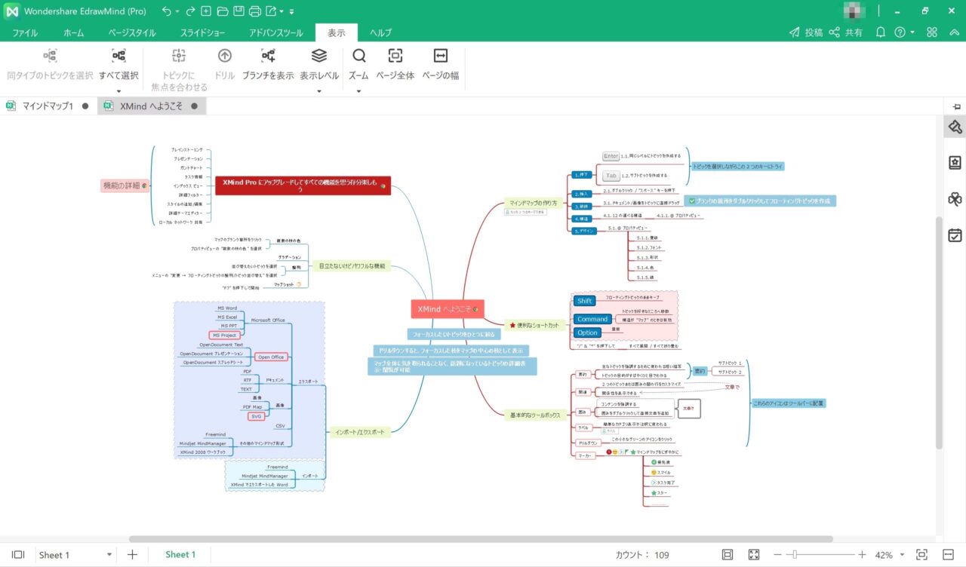Open the ヘルプ ribbon tab
This screenshot has width=966, height=567.
pyautogui.click(x=380, y=32)
